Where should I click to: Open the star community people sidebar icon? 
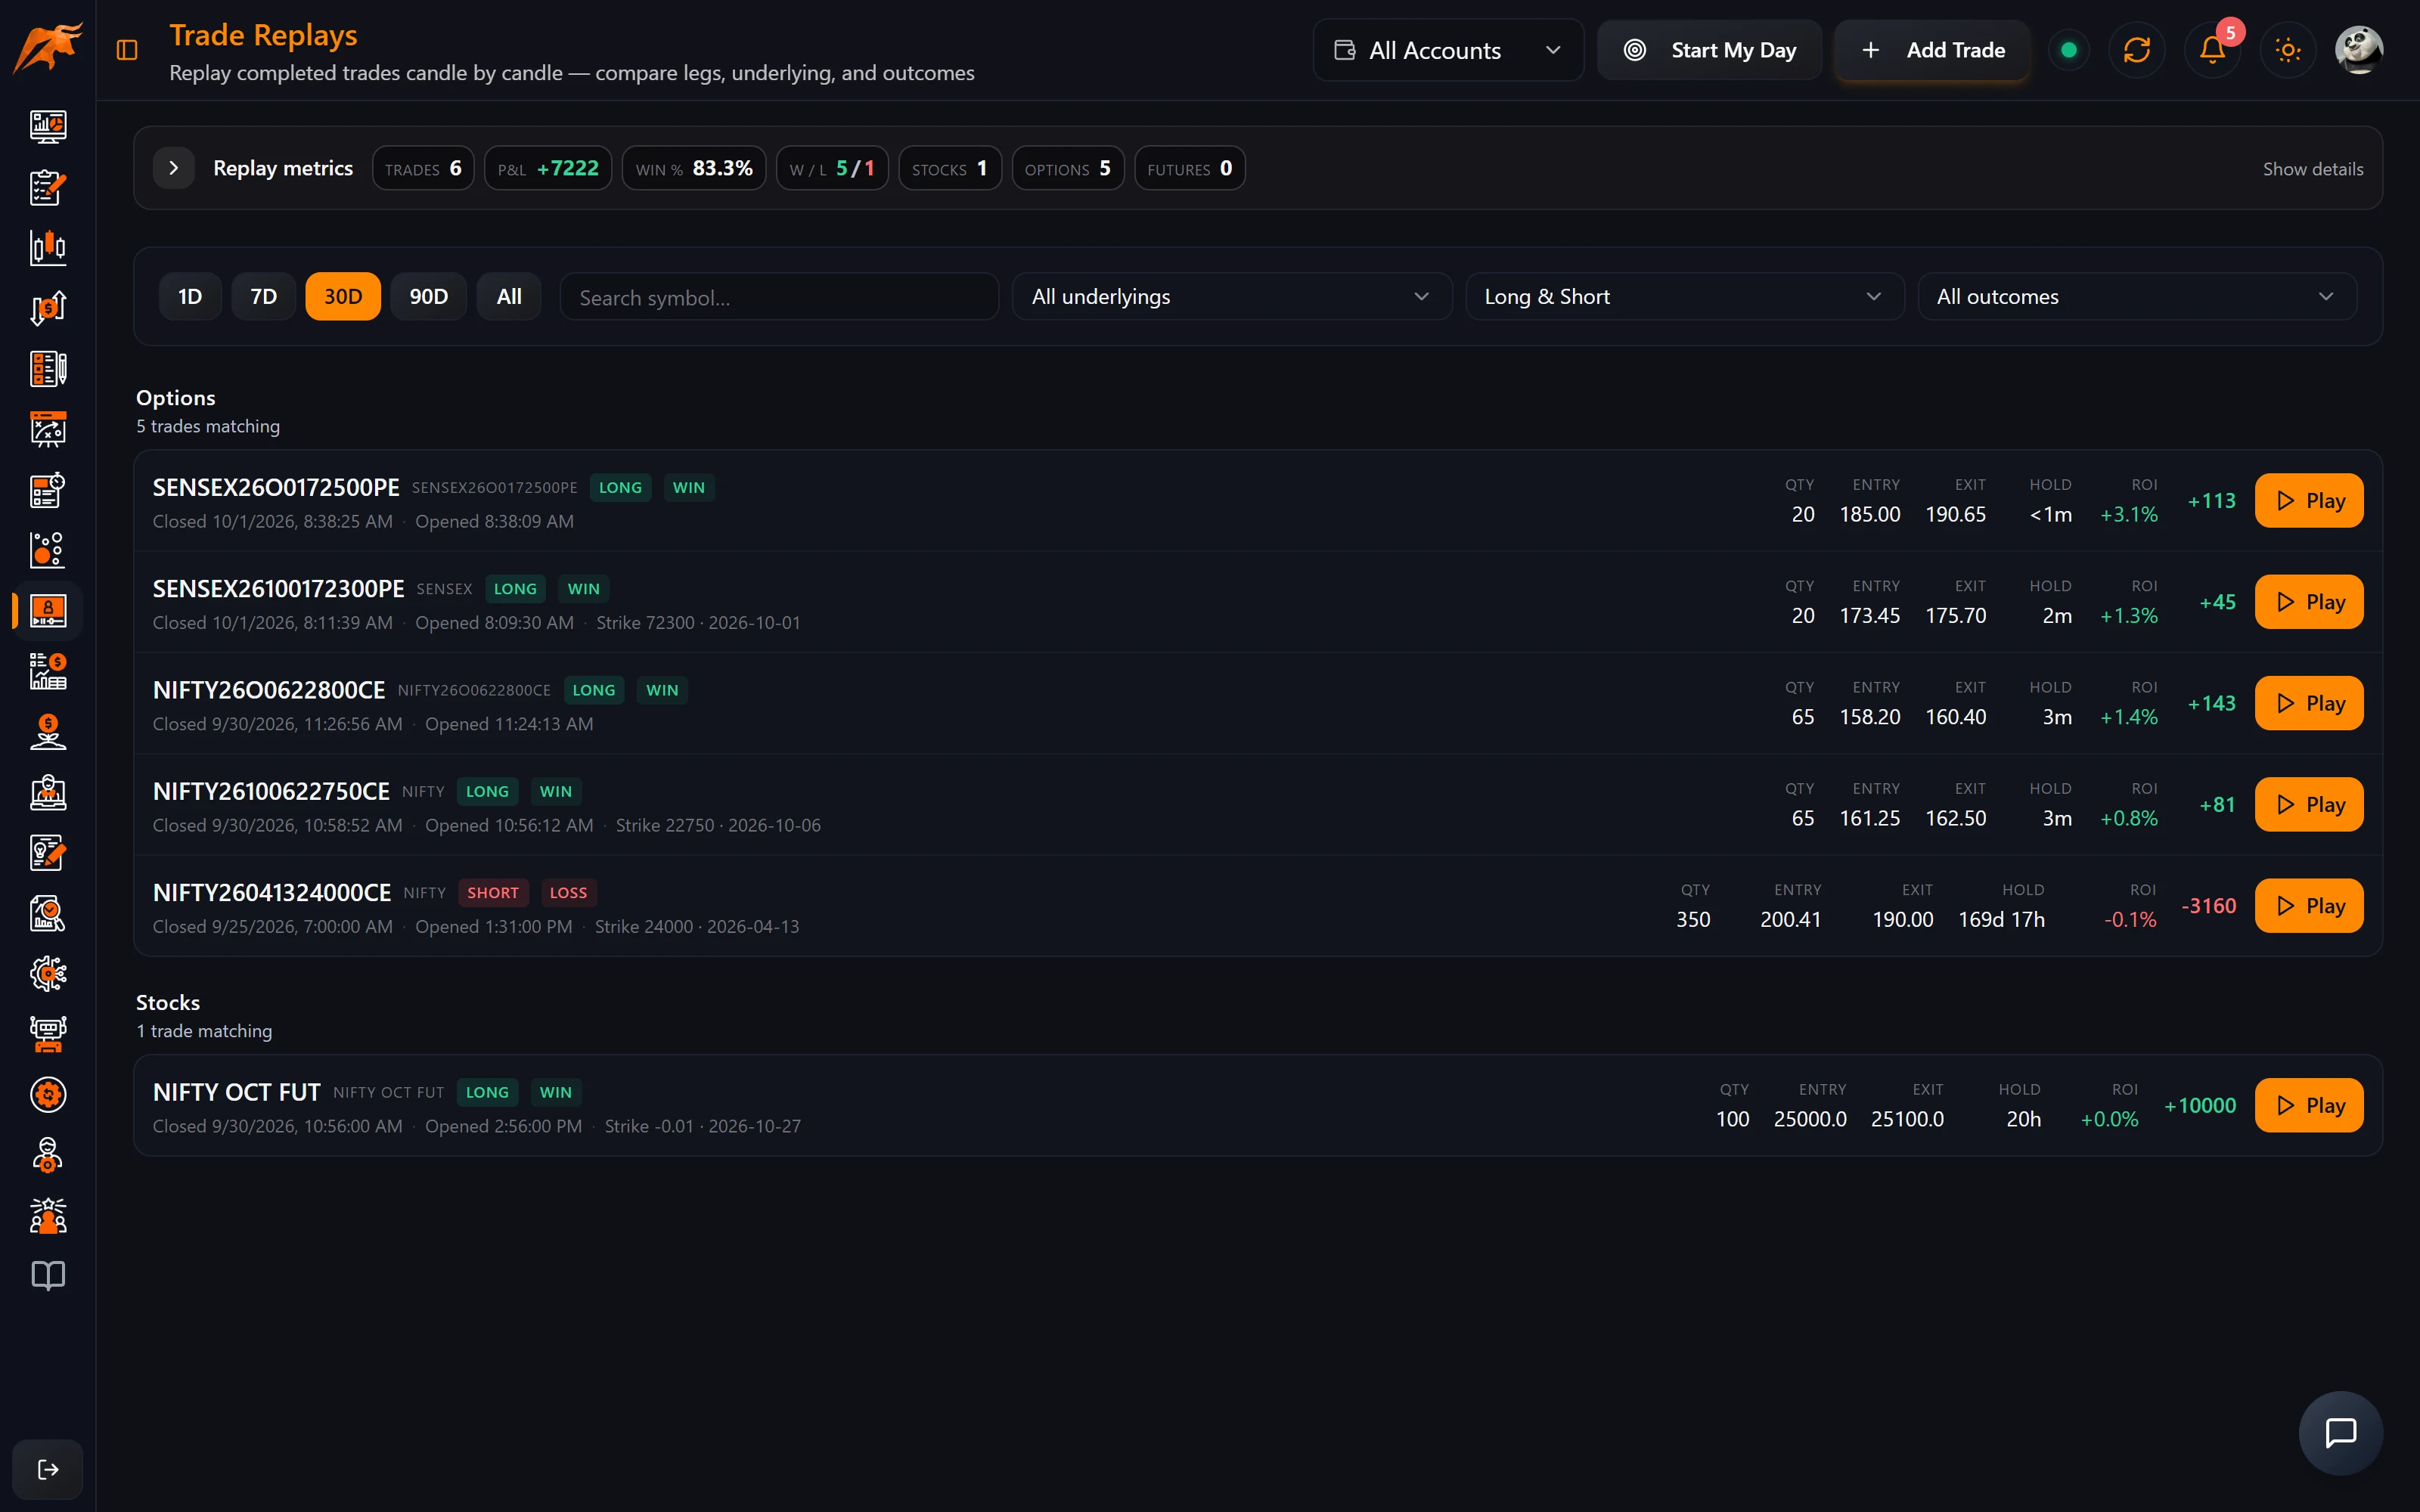pos(48,1215)
